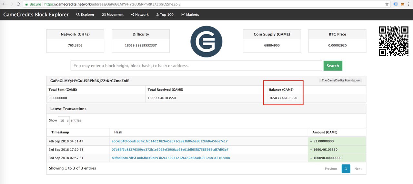Focus the block height or hash search field
This screenshot has height=184, width=413.
[x=196, y=65]
